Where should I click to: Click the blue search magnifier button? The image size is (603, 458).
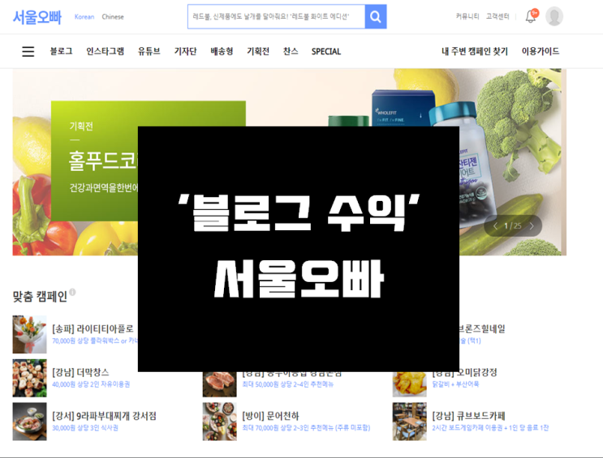375,16
